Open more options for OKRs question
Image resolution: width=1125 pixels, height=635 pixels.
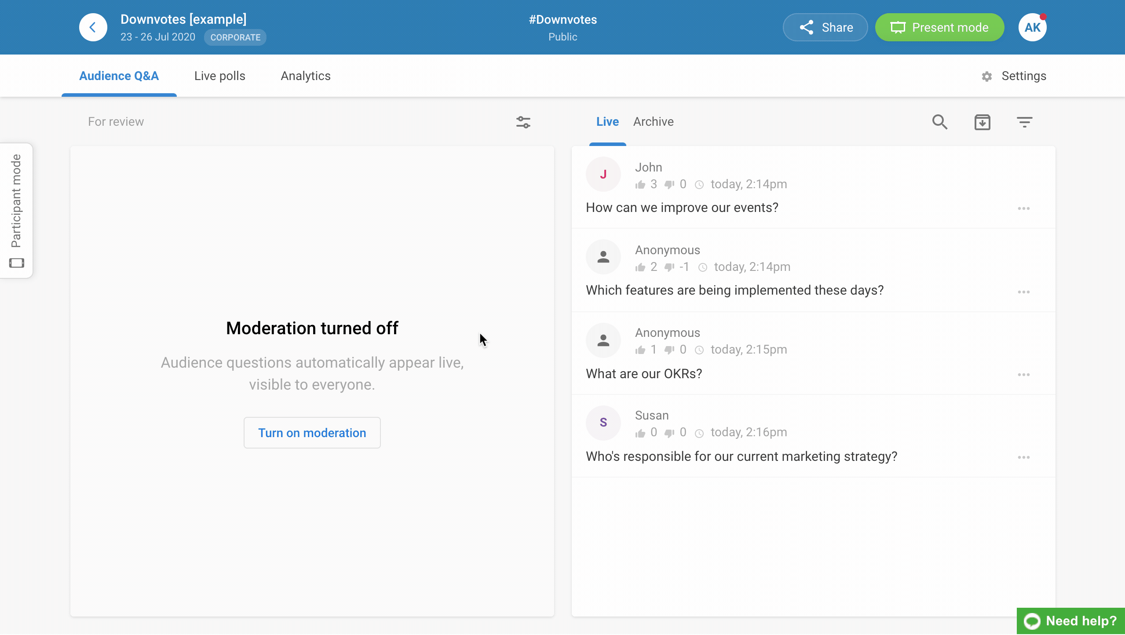[x=1023, y=375]
